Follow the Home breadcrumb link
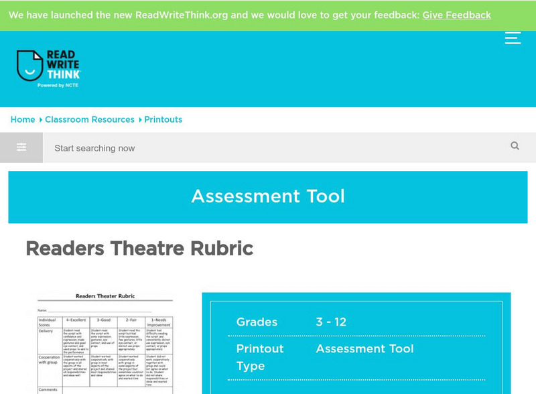Image resolution: width=536 pixels, height=394 pixels. pyautogui.click(x=23, y=119)
